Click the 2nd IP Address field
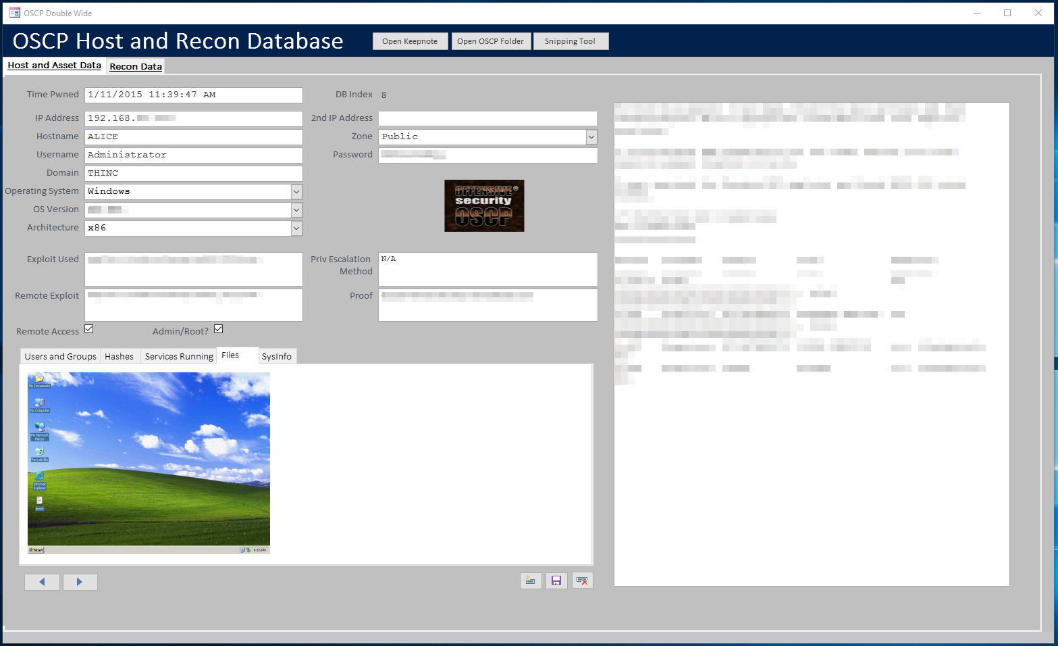 pos(487,119)
